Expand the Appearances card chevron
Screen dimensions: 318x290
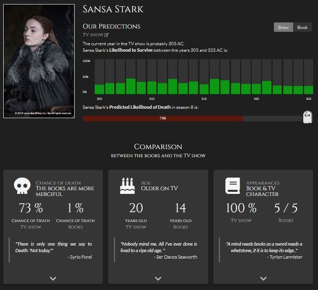click(263, 279)
